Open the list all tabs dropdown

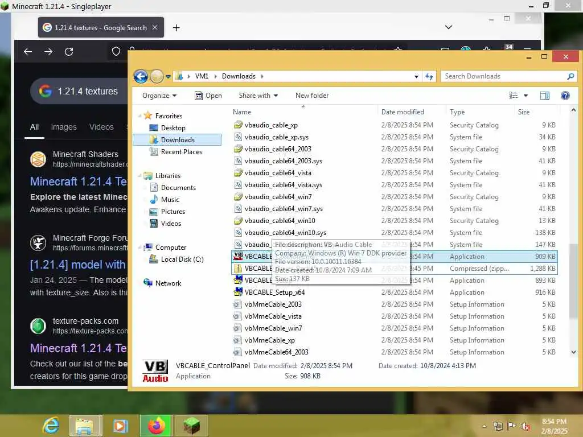click(449, 27)
